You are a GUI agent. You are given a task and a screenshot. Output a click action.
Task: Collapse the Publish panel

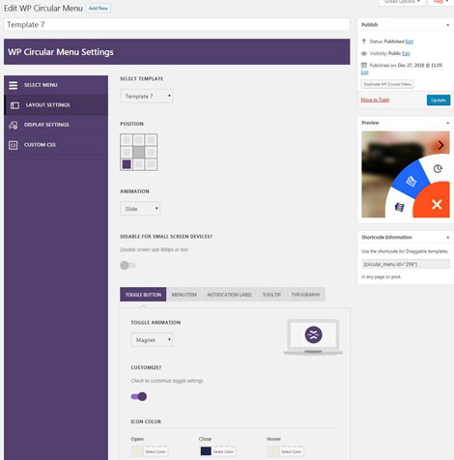[447, 25]
